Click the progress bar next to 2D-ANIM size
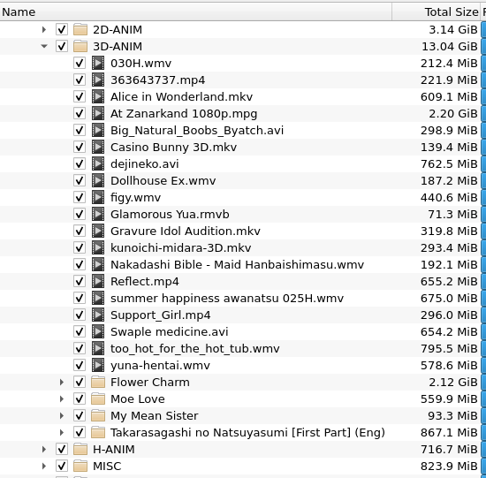486x478 pixels. 483,30
